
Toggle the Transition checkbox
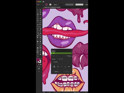52,62
